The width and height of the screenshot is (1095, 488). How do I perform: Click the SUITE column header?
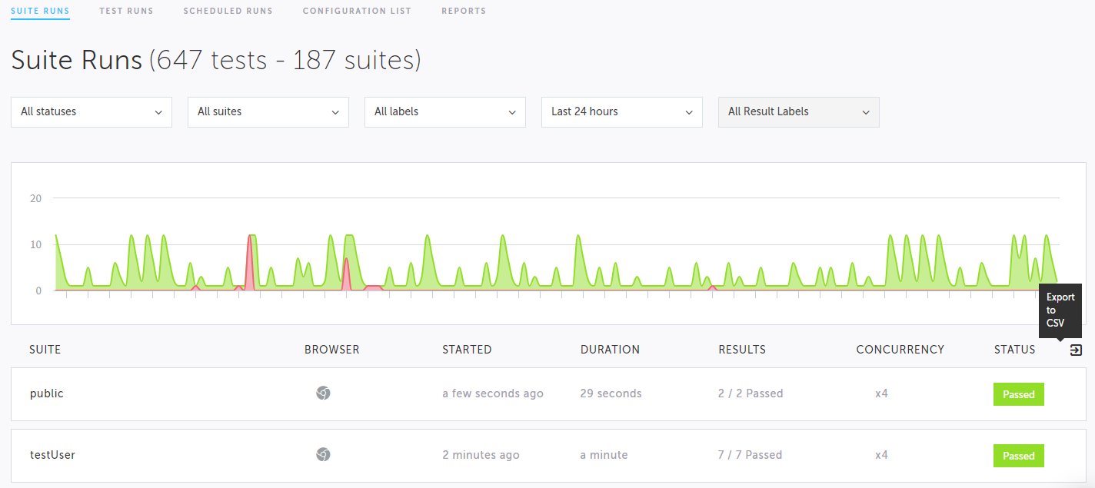[45, 350]
